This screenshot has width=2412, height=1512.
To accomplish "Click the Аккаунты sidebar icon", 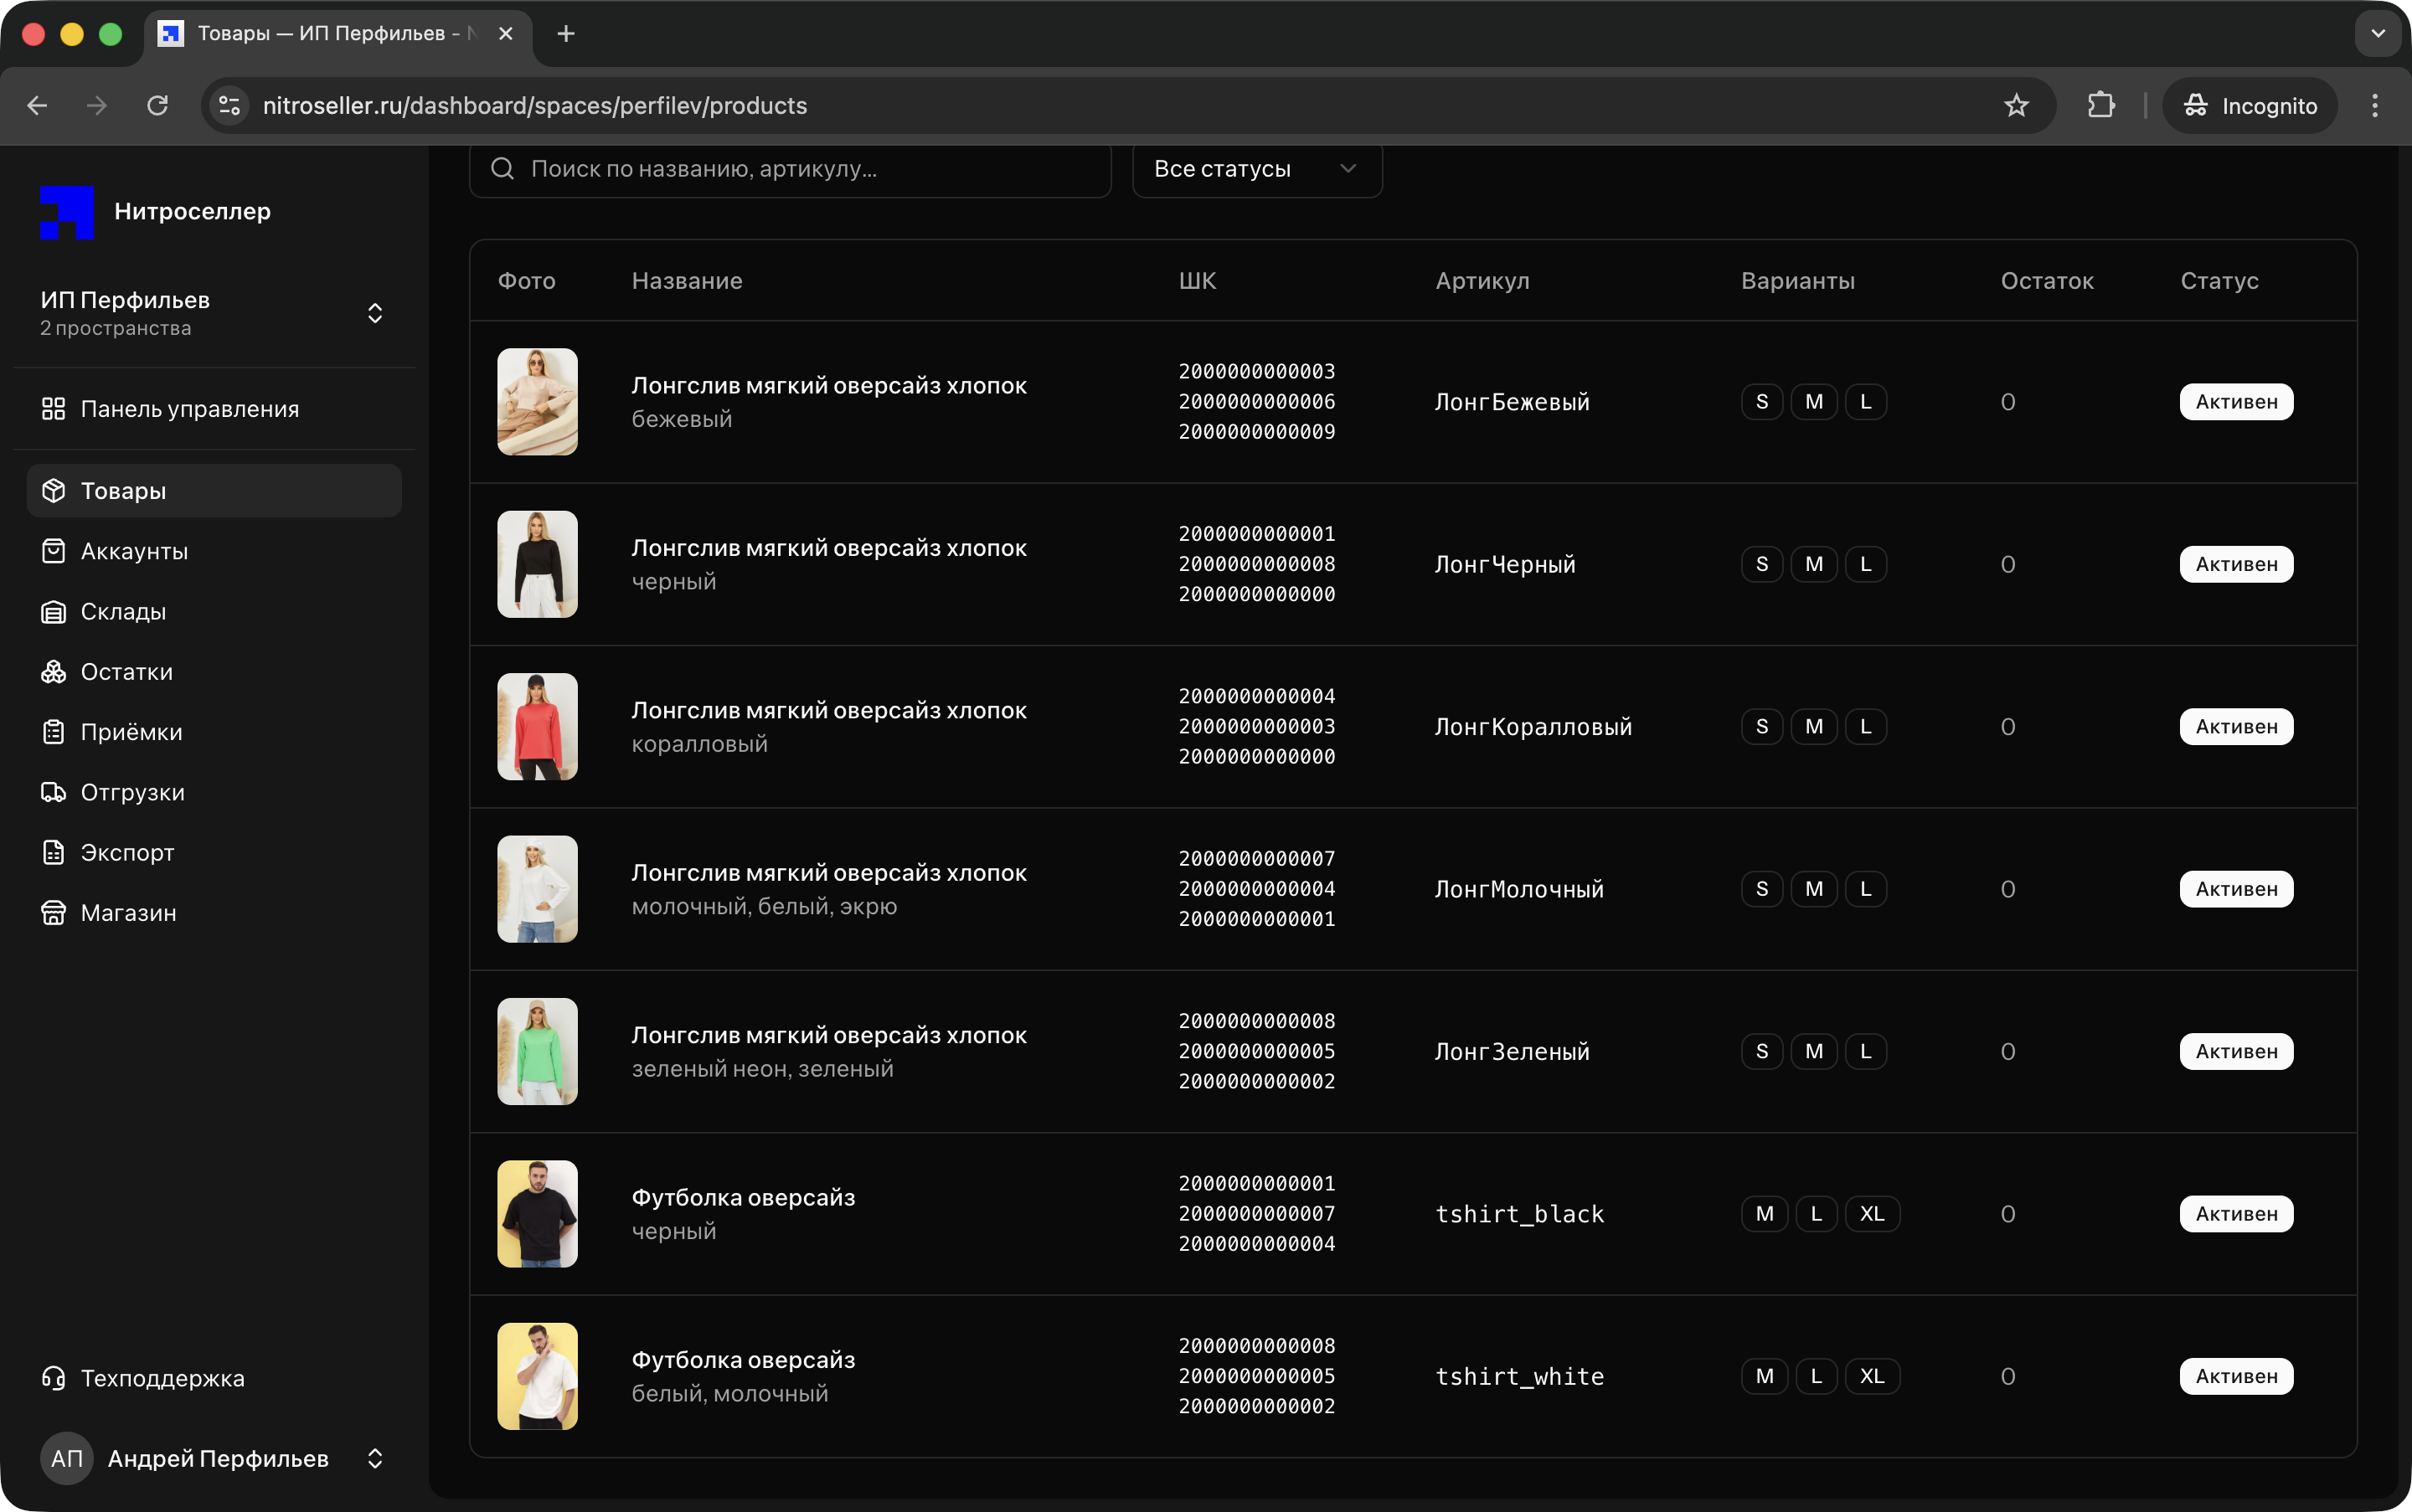I will click(53, 551).
